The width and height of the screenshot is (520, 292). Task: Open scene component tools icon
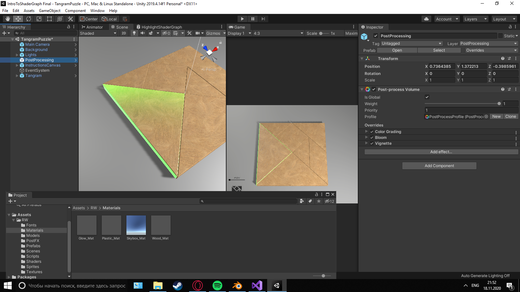189,33
